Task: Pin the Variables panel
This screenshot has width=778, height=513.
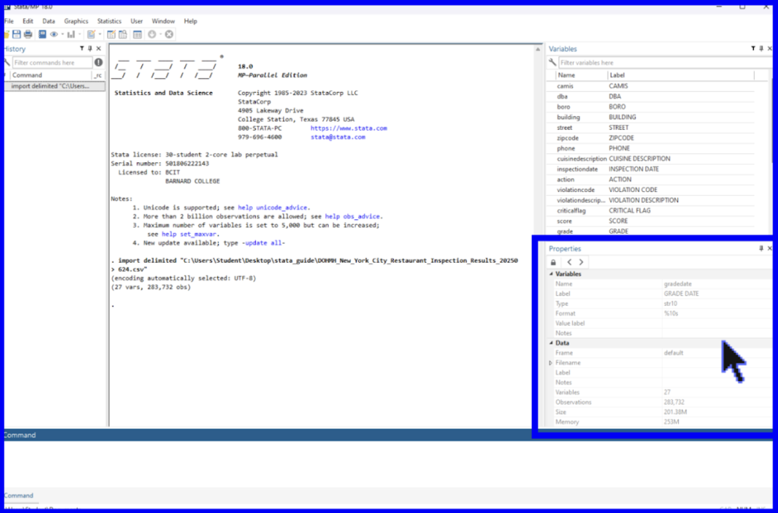Action: (x=762, y=48)
